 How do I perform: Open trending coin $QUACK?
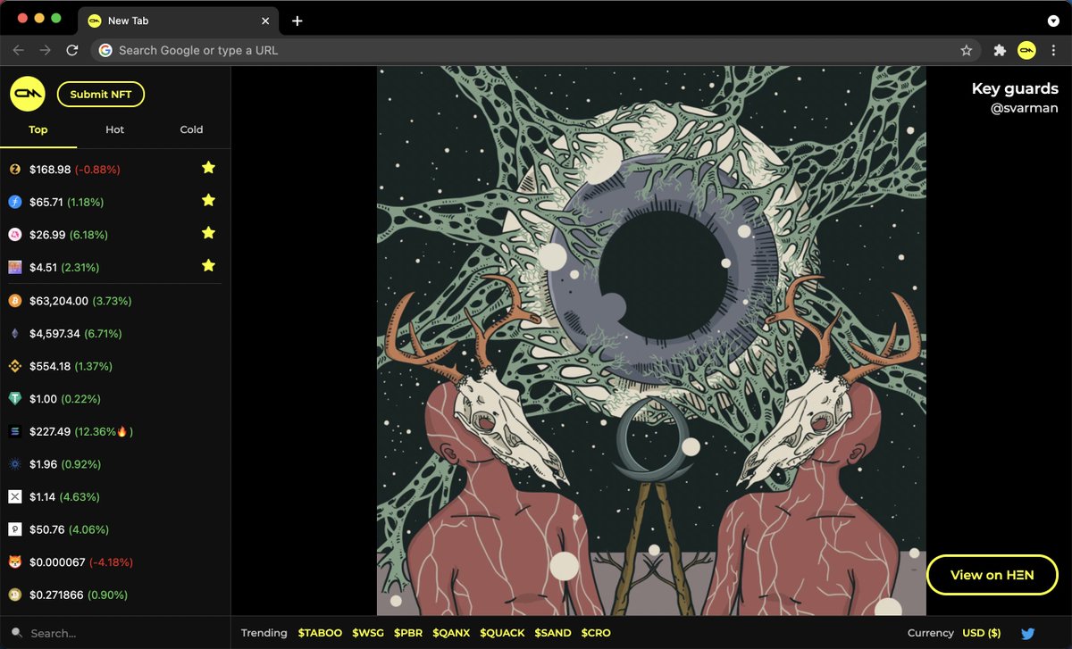click(502, 633)
